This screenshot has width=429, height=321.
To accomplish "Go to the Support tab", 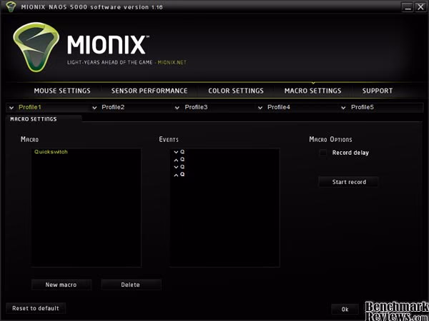I will coord(378,91).
